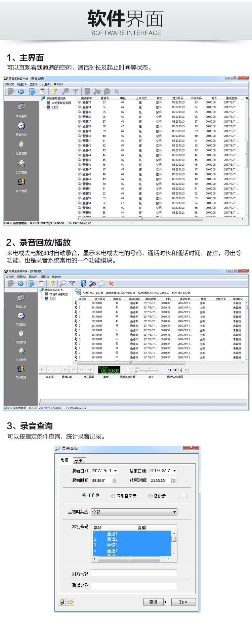The width and height of the screenshot is (252, 625).
Task: Click the 查询 button
Action: tap(154, 602)
